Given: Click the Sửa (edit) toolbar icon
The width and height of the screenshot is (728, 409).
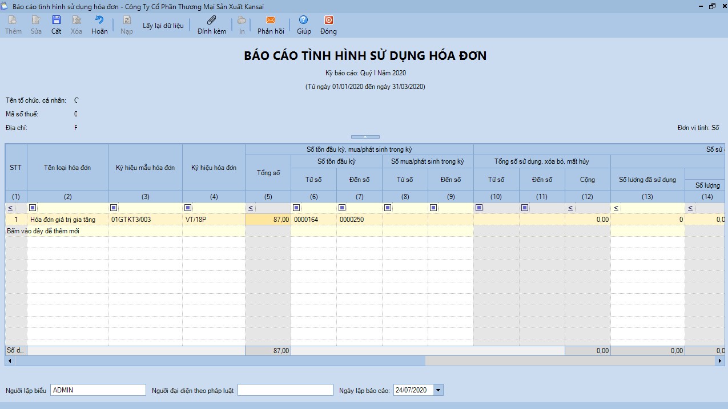Looking at the screenshot, I should tap(36, 21).
